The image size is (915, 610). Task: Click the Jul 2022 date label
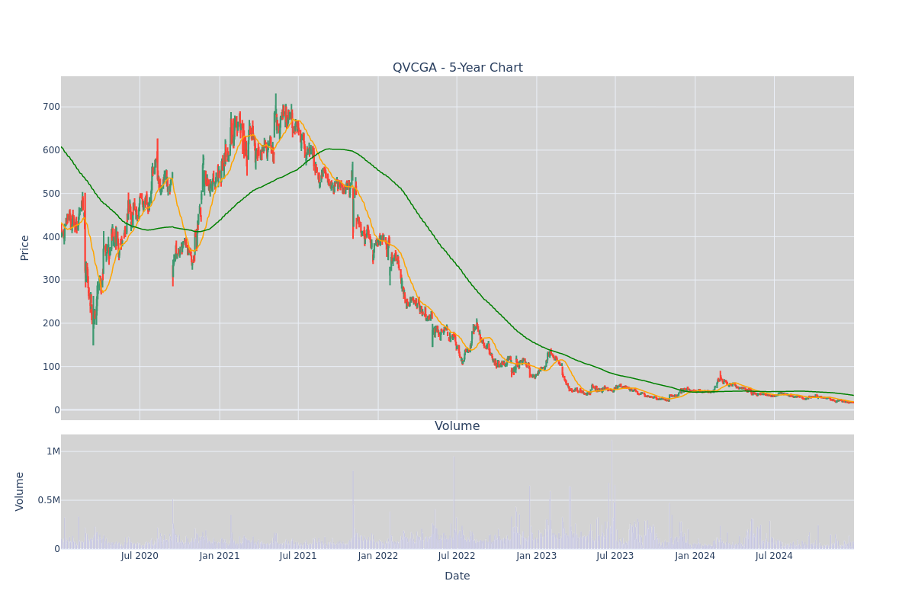tap(457, 556)
